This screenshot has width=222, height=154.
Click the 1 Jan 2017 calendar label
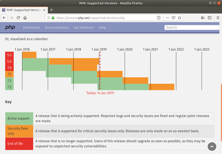point(48,49)
